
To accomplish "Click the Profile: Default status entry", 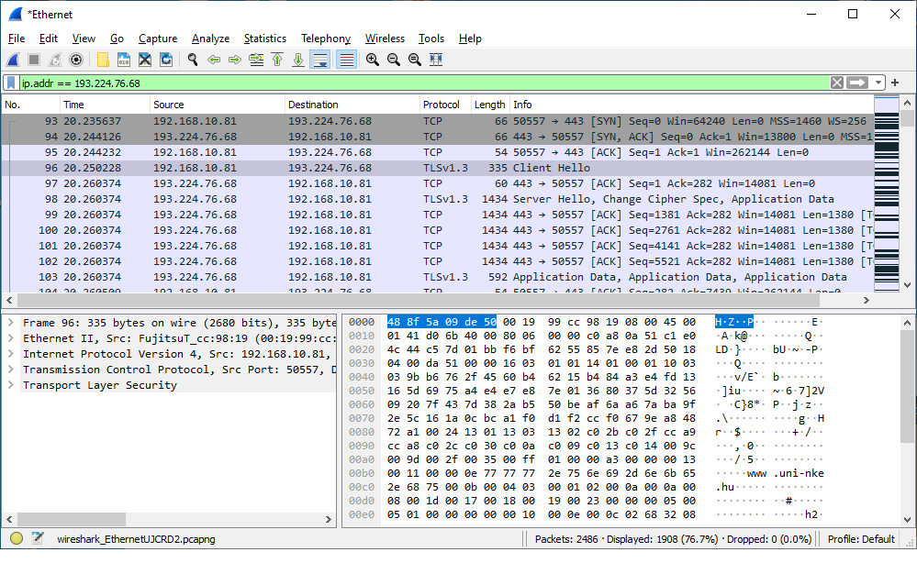I will 861,539.
